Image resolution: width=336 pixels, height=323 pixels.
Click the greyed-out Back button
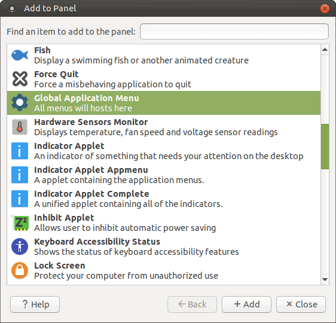tap(192, 304)
